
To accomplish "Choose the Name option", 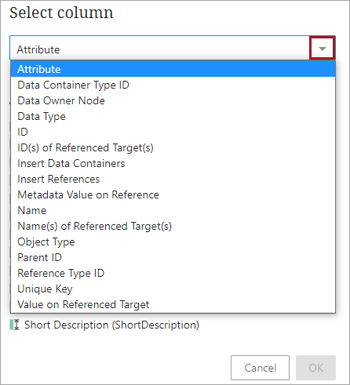I will [173, 210].
